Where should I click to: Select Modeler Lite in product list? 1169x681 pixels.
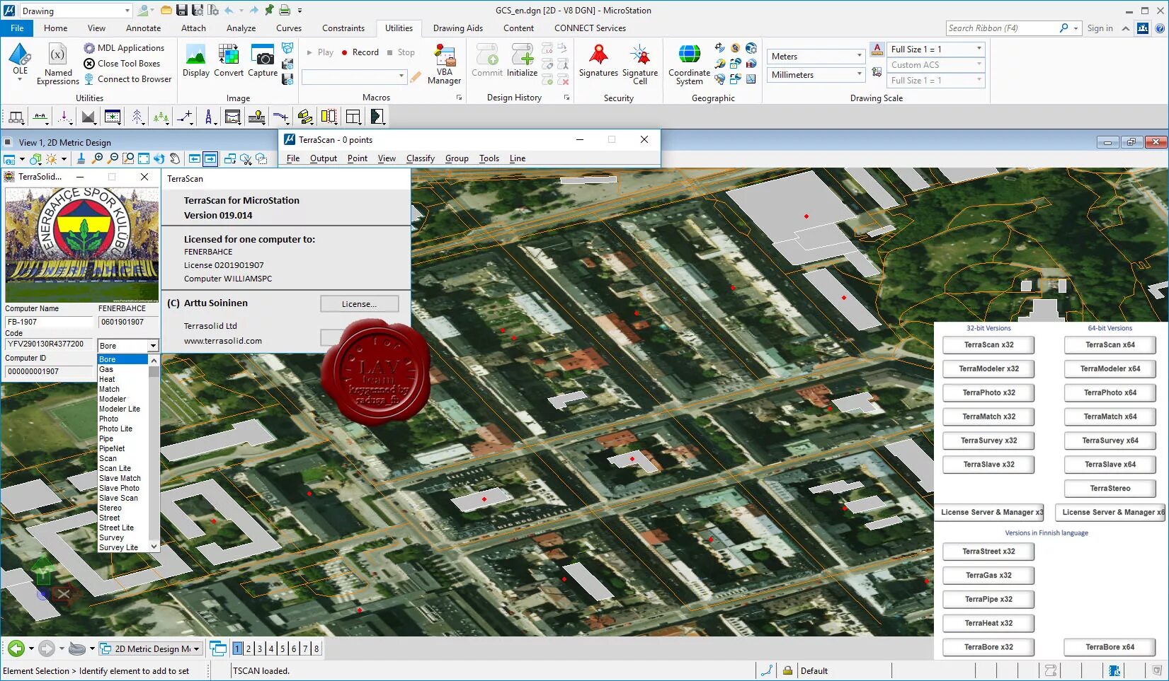pos(120,409)
